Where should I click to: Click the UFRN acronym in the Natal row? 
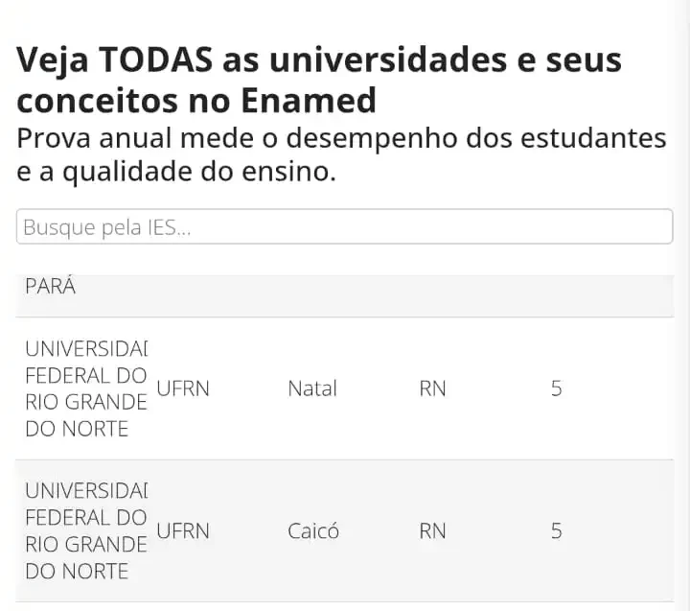click(x=182, y=389)
